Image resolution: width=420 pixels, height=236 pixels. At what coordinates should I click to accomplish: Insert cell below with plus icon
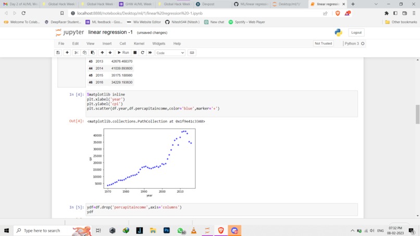pyautogui.click(x=67, y=53)
